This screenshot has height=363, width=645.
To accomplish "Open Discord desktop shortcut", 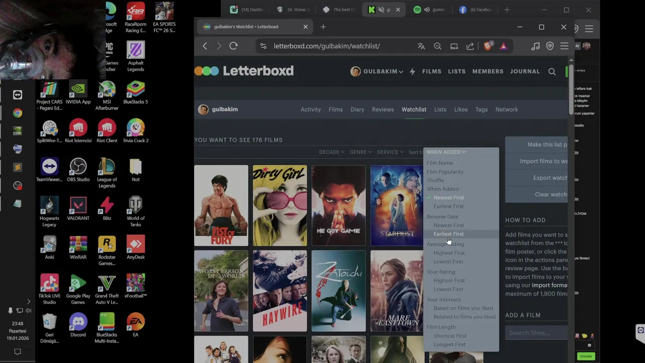I will 78,325.
